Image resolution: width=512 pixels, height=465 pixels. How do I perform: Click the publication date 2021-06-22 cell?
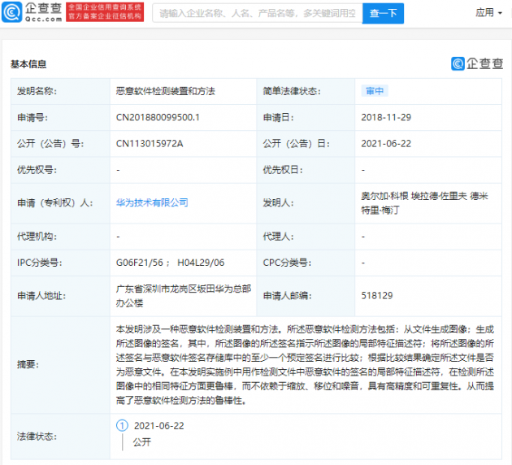(386, 143)
